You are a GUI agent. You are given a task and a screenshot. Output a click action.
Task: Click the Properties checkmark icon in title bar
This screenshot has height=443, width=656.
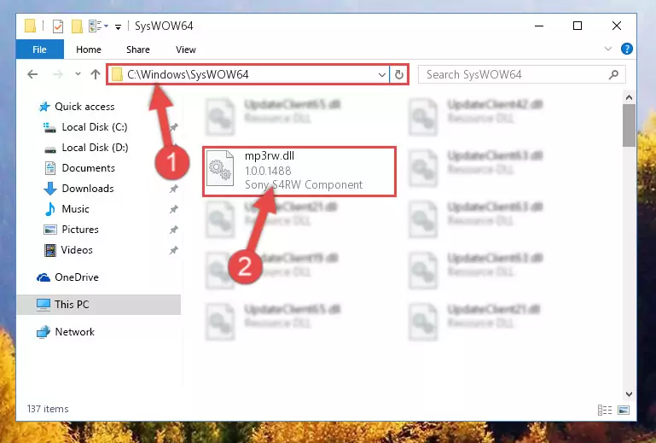coord(58,26)
